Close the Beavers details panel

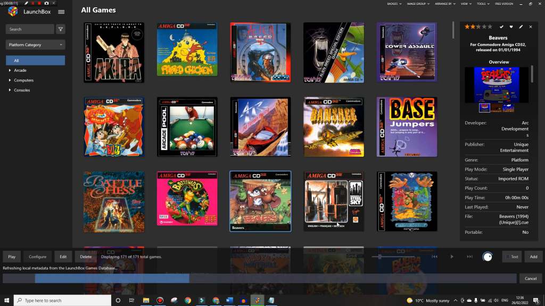pos(531,27)
